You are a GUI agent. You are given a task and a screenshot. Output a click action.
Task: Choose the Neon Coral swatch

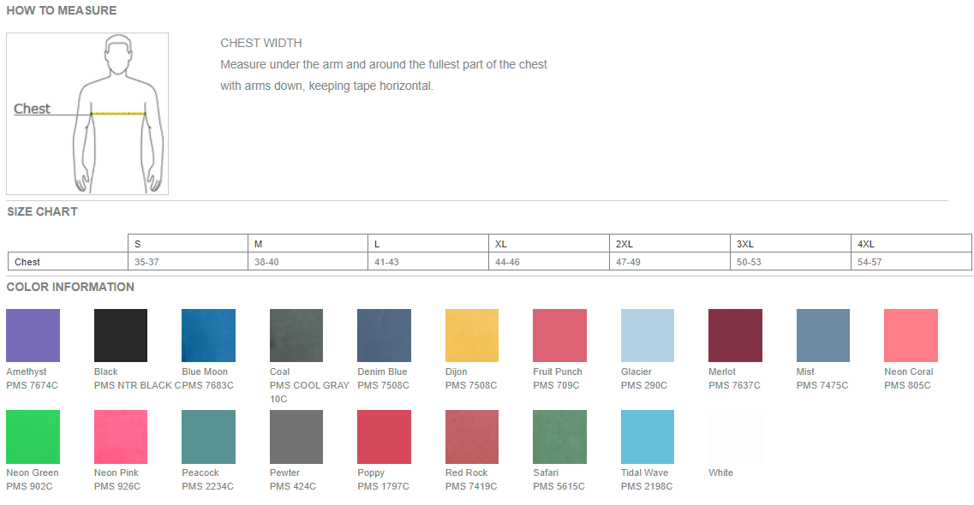[x=911, y=336]
